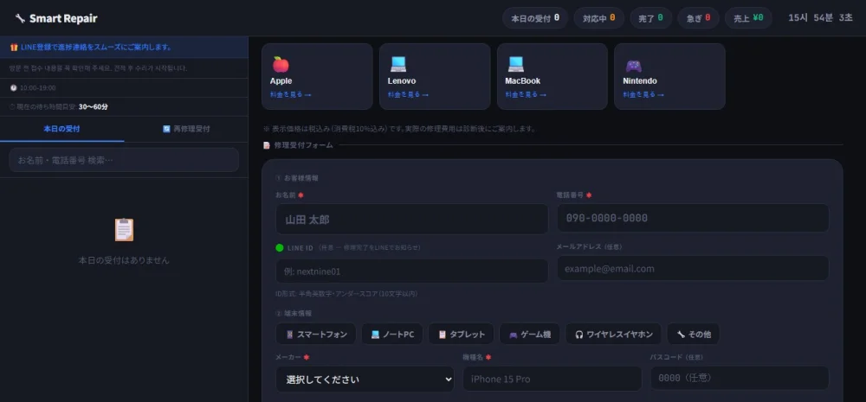The width and height of the screenshot is (866, 402).
Task: Click the 対応中 counter badge
Action: [598, 18]
